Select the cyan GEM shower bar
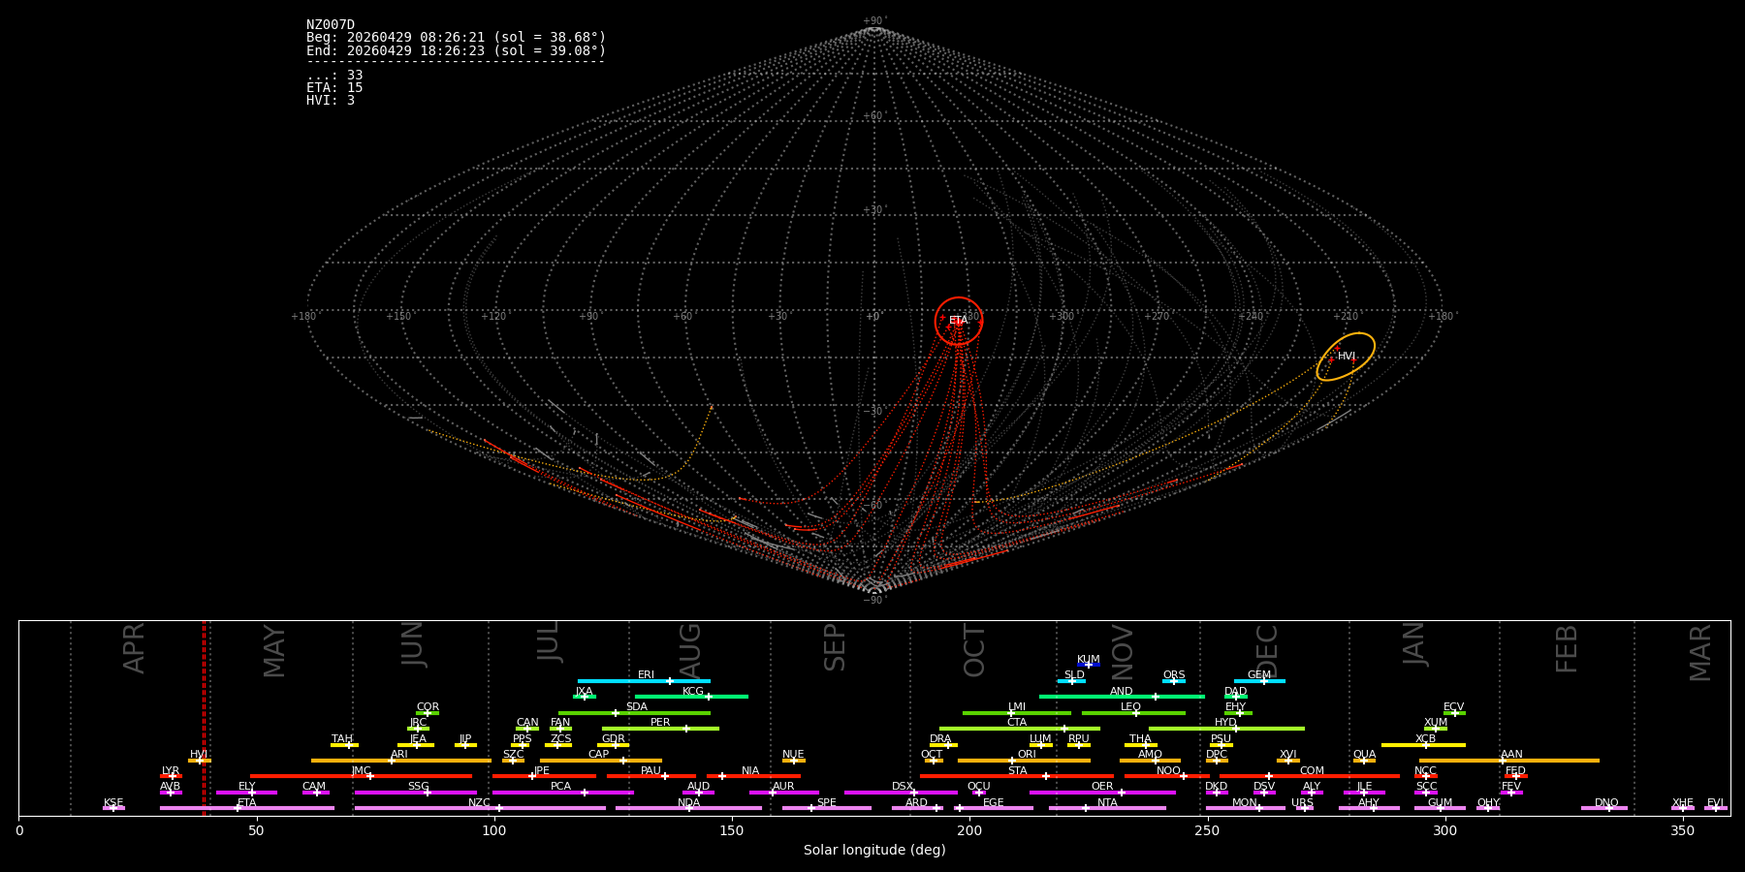This screenshot has width=1745, height=872. click(1259, 681)
